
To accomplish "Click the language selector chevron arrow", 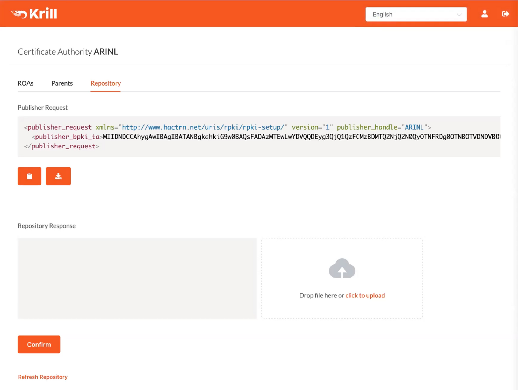I will pos(459,15).
